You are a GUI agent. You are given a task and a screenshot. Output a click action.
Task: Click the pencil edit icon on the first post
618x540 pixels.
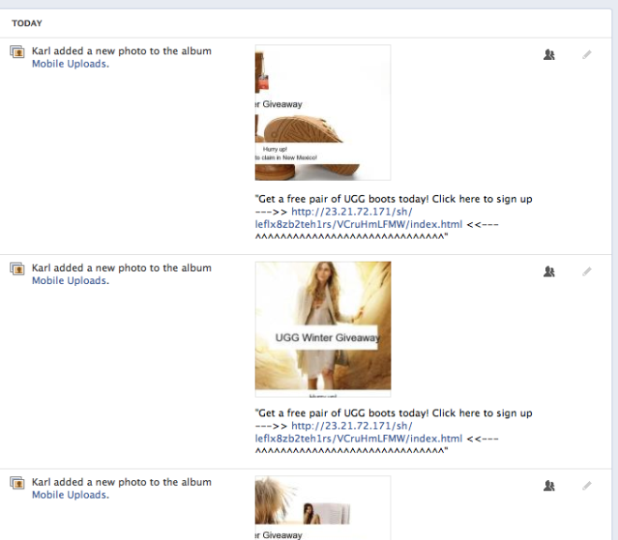[x=587, y=54]
